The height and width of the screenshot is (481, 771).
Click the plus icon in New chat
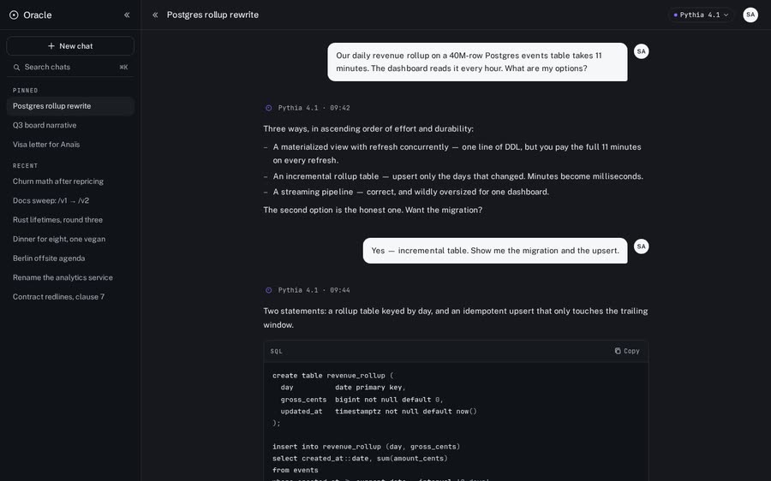click(x=51, y=45)
